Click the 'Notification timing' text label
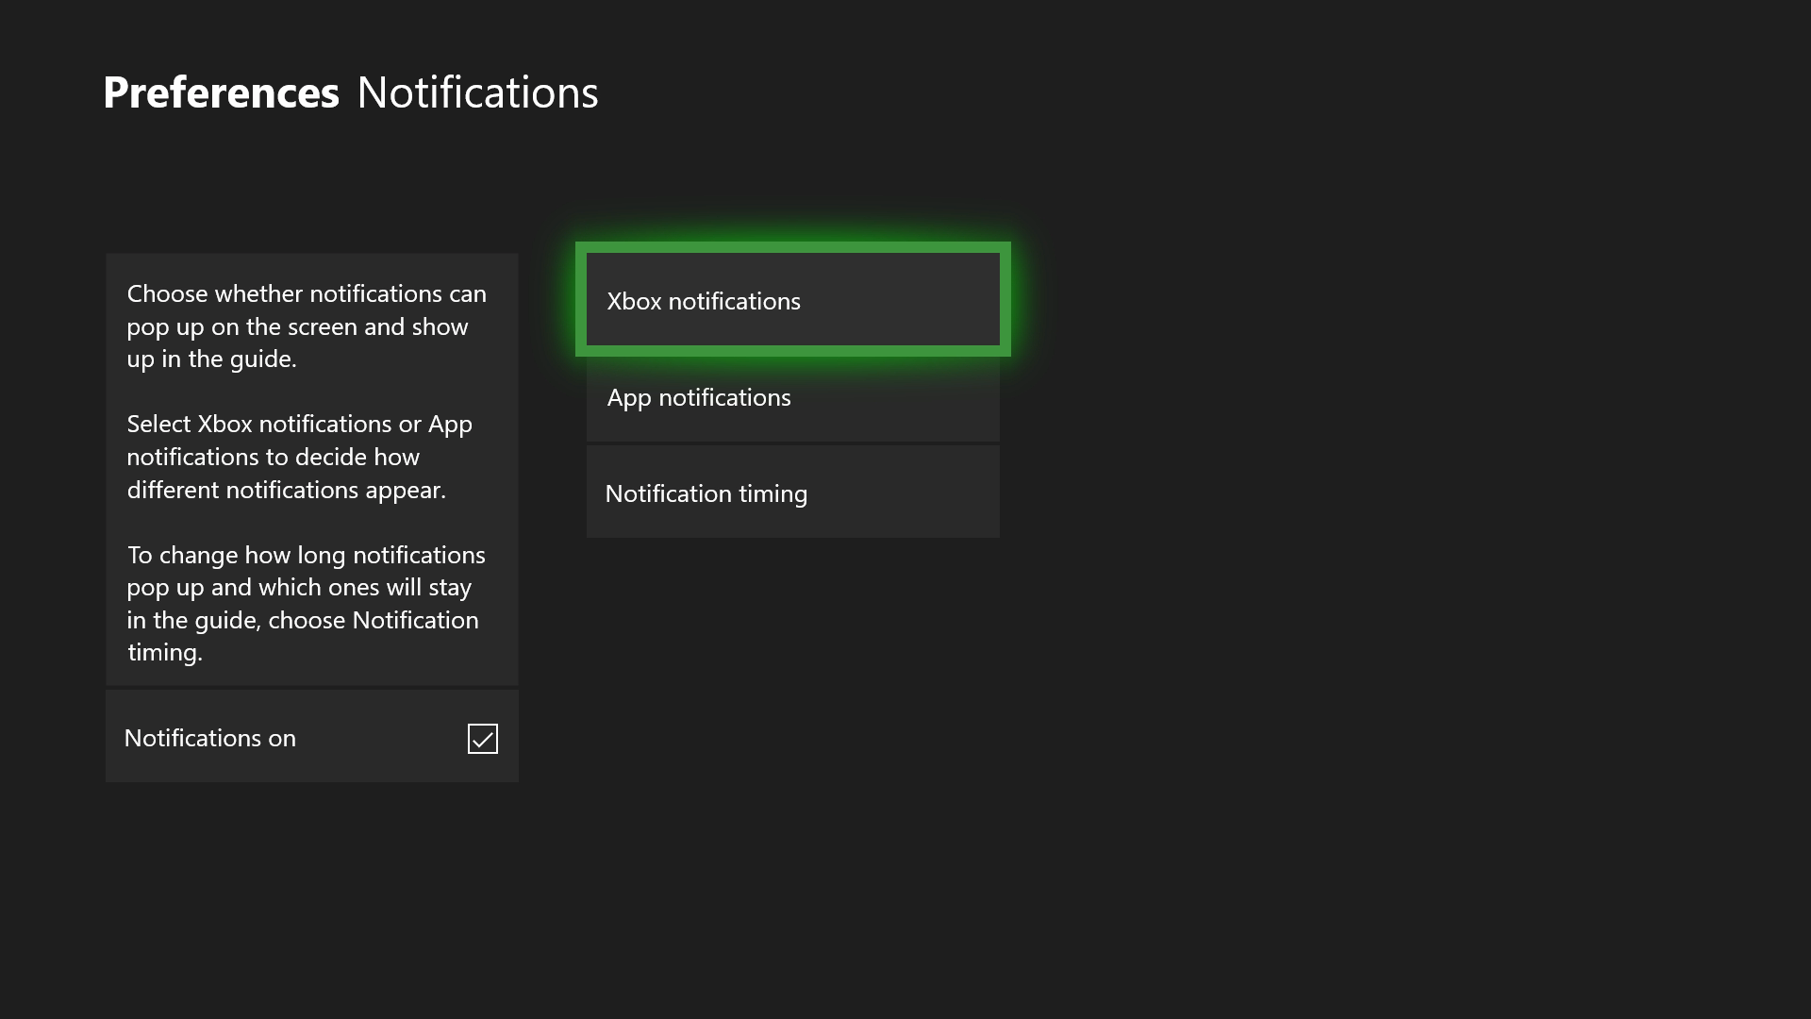 (706, 493)
